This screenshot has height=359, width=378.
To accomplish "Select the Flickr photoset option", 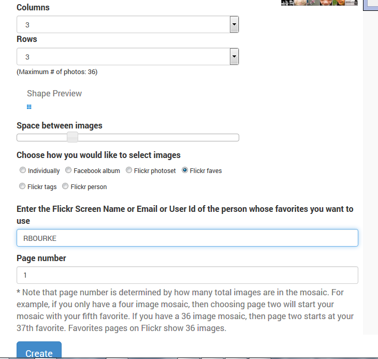I will click(128, 170).
